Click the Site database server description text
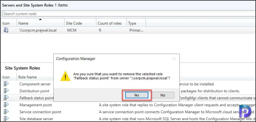This screenshot has width=256, height=122. [x=177, y=119]
